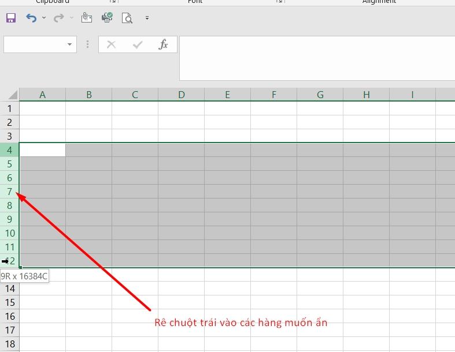Select row 9 header
This screenshot has width=455, height=352.
(10, 219)
